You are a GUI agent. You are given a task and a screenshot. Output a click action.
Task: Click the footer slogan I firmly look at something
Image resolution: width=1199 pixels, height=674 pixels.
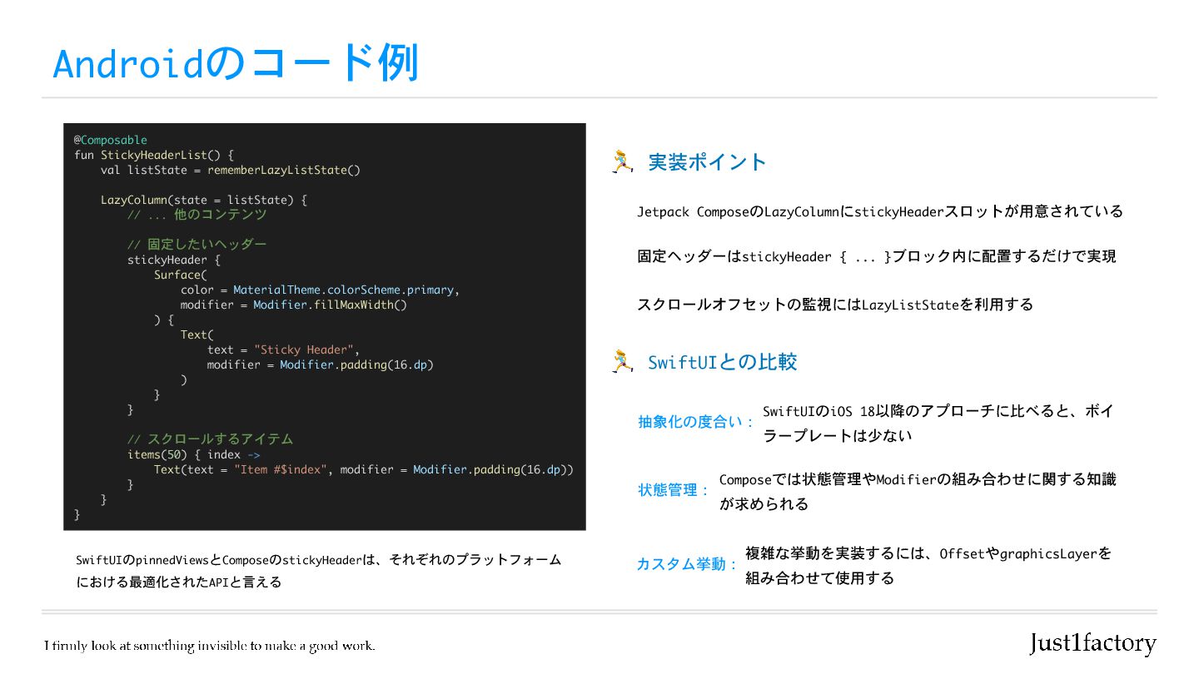point(210,646)
